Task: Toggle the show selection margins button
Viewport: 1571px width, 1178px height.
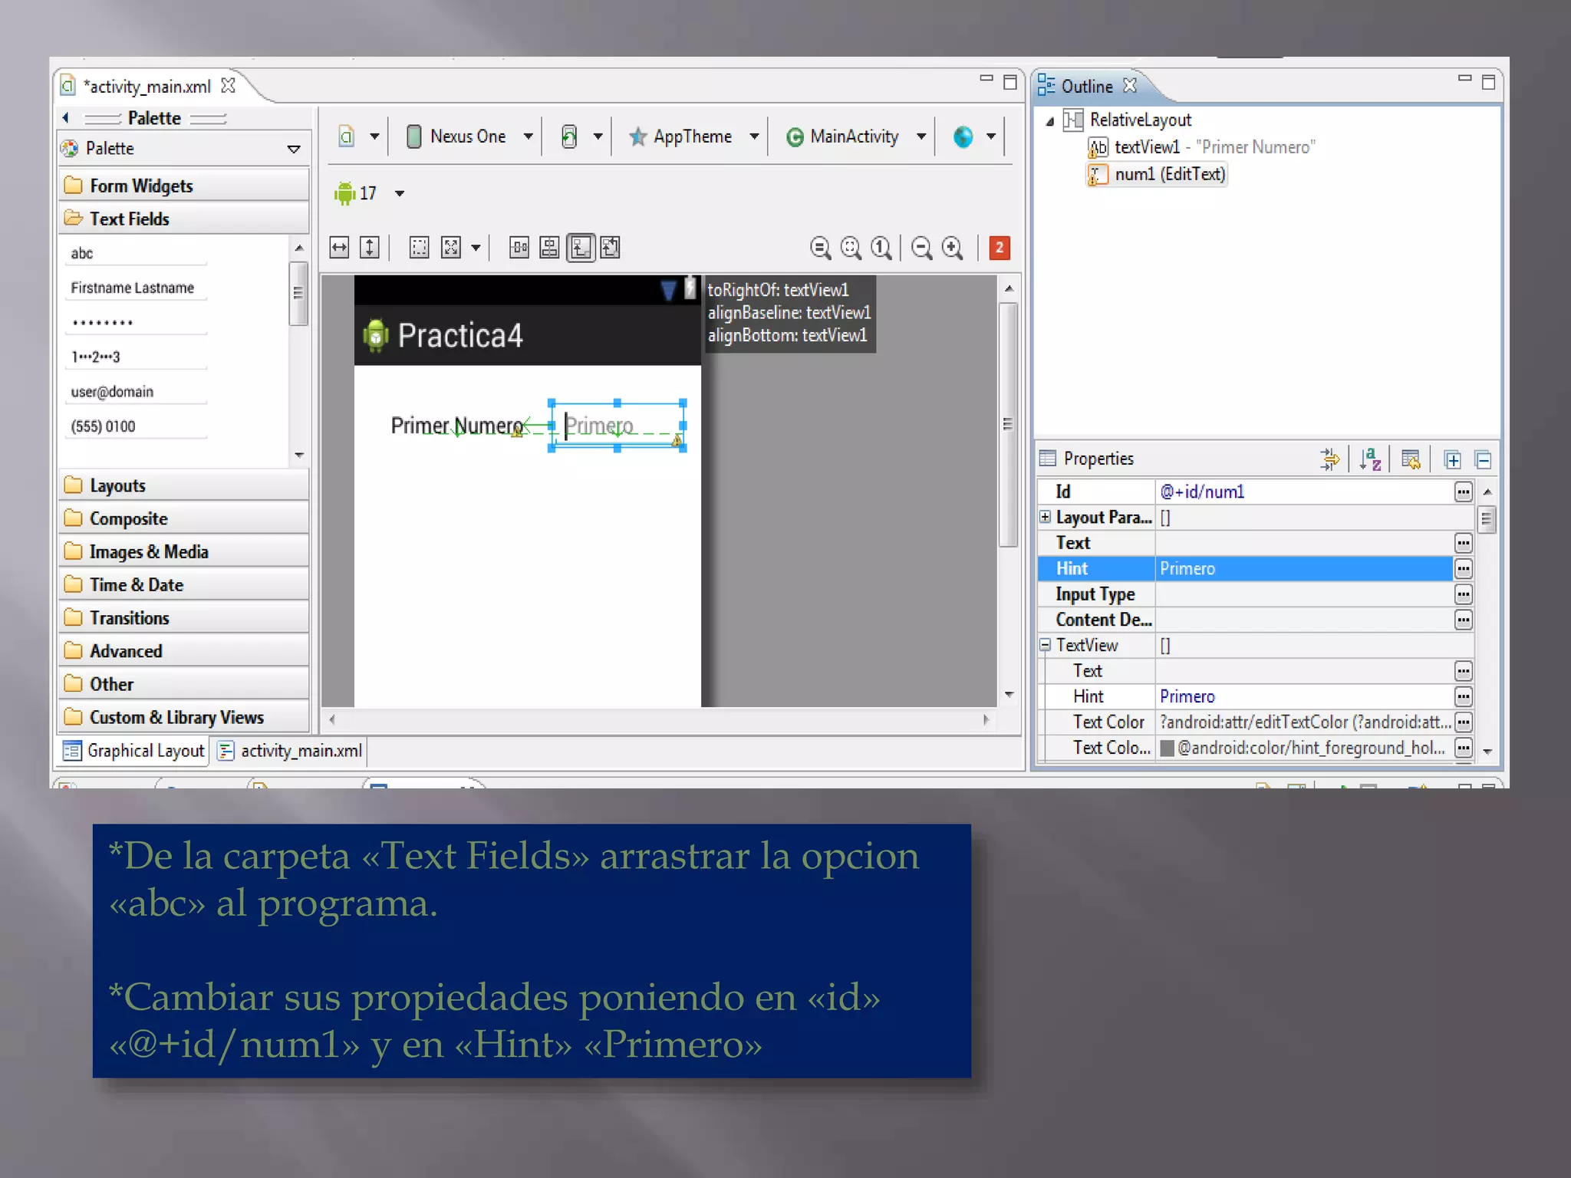Action: 419,248
